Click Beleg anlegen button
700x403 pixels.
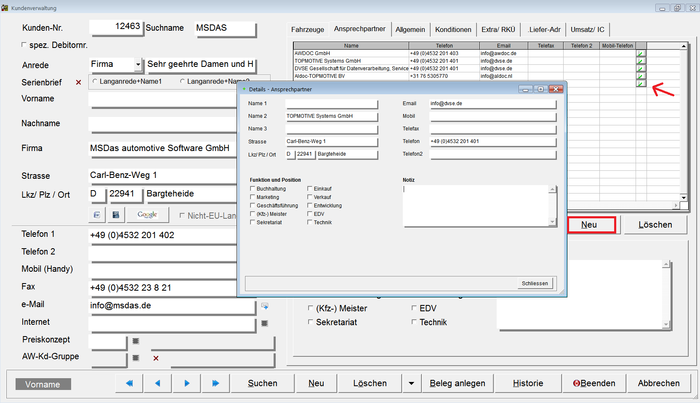pos(458,383)
